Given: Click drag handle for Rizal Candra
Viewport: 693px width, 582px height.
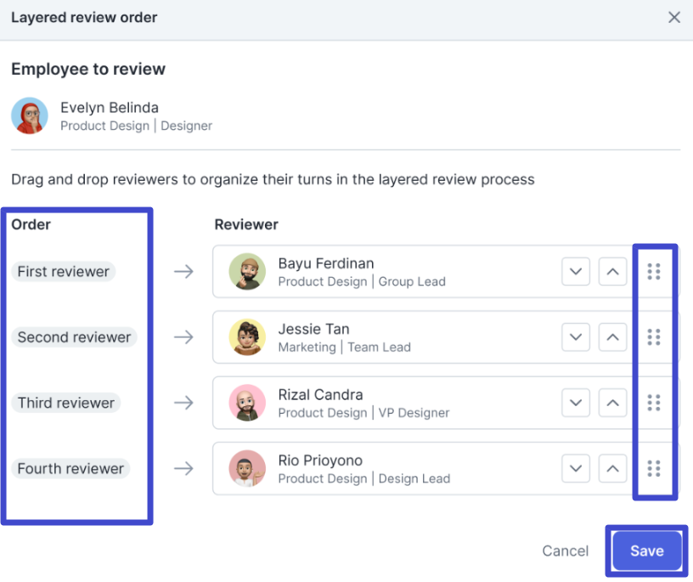Looking at the screenshot, I should [653, 403].
